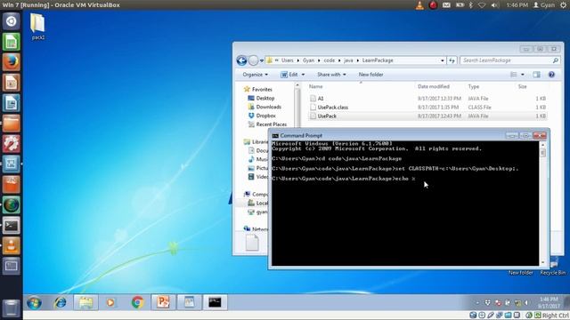Viewport: 570px width, 320px height.
Task: Click Command Prompt scrollbar up arrow
Action: (543, 145)
